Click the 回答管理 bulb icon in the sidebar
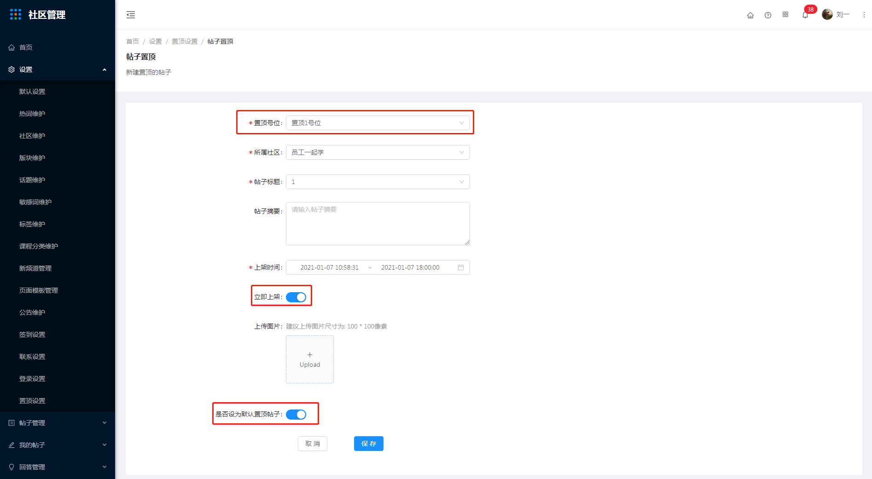Image resolution: width=872 pixels, height=479 pixels. (12, 467)
